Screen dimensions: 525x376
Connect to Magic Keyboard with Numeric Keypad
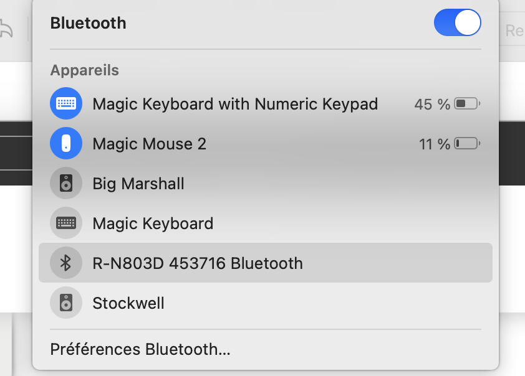coord(235,104)
